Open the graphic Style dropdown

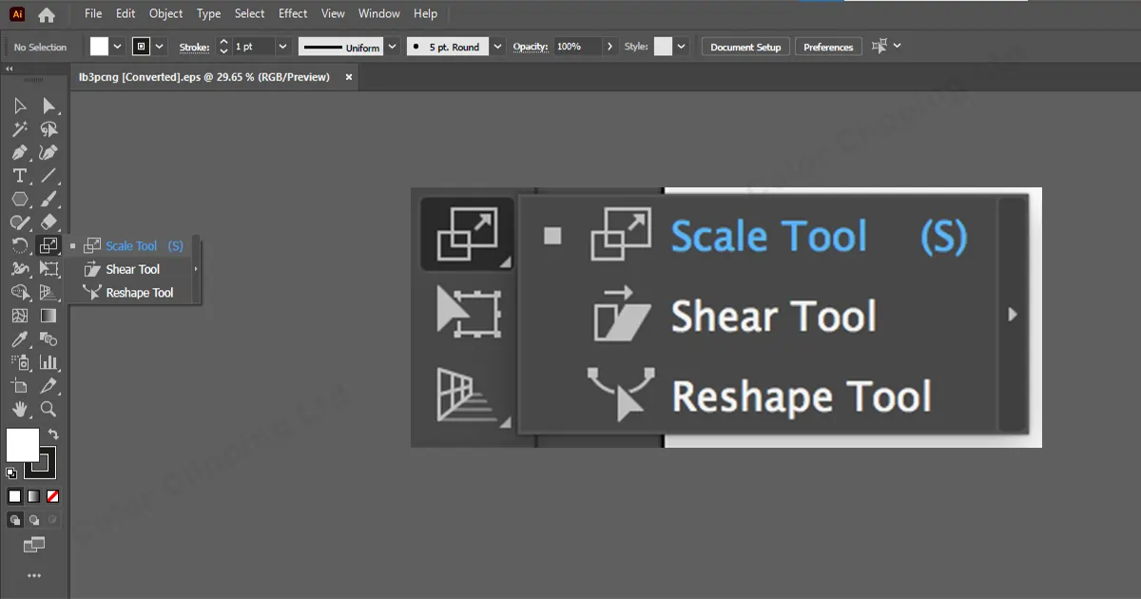click(681, 47)
